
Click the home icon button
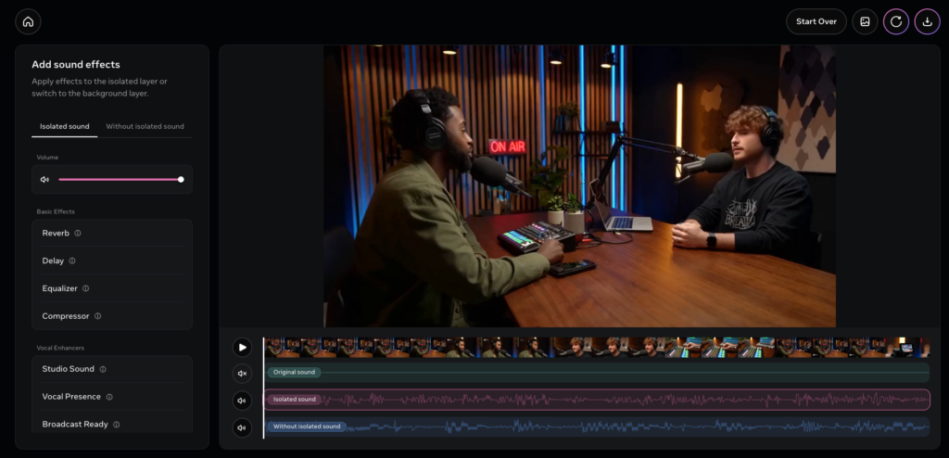(28, 21)
